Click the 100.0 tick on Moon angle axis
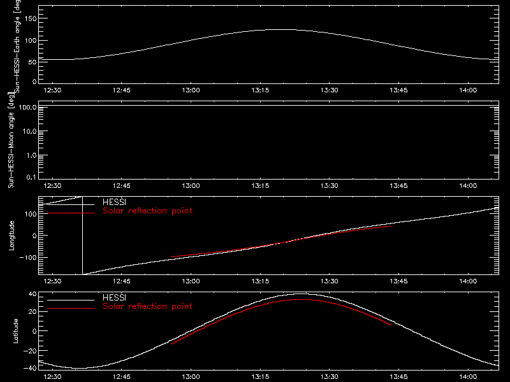510x382 pixels. [x=27, y=107]
